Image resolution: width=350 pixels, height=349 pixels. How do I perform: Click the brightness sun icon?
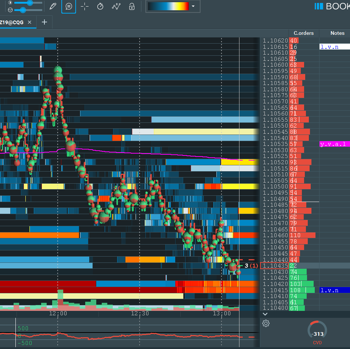pyautogui.click(x=10, y=3)
